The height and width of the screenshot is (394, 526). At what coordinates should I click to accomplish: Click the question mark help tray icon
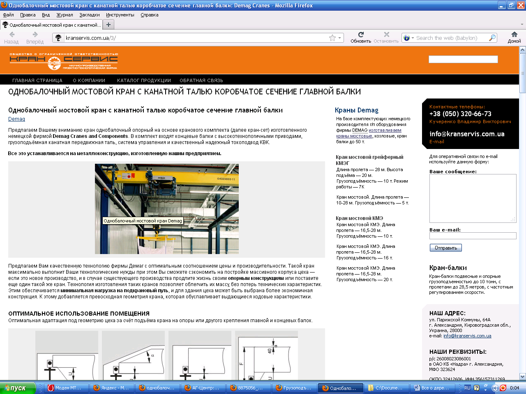click(477, 388)
